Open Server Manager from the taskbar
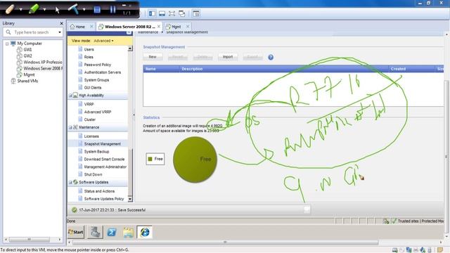 click(x=96, y=232)
